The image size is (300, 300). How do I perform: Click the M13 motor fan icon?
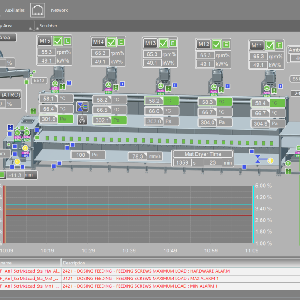(x=161, y=85)
